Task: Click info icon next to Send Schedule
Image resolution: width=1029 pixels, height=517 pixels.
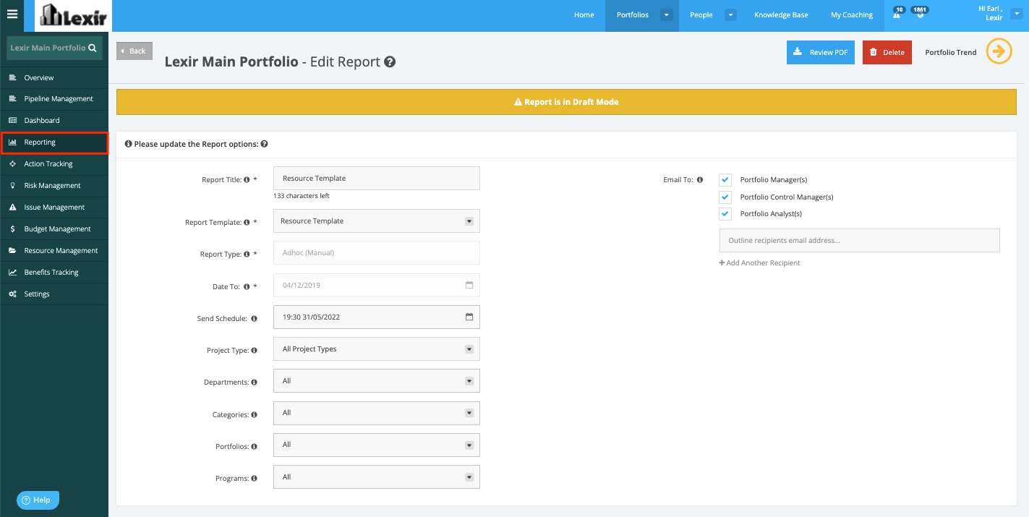Action: coord(254,319)
